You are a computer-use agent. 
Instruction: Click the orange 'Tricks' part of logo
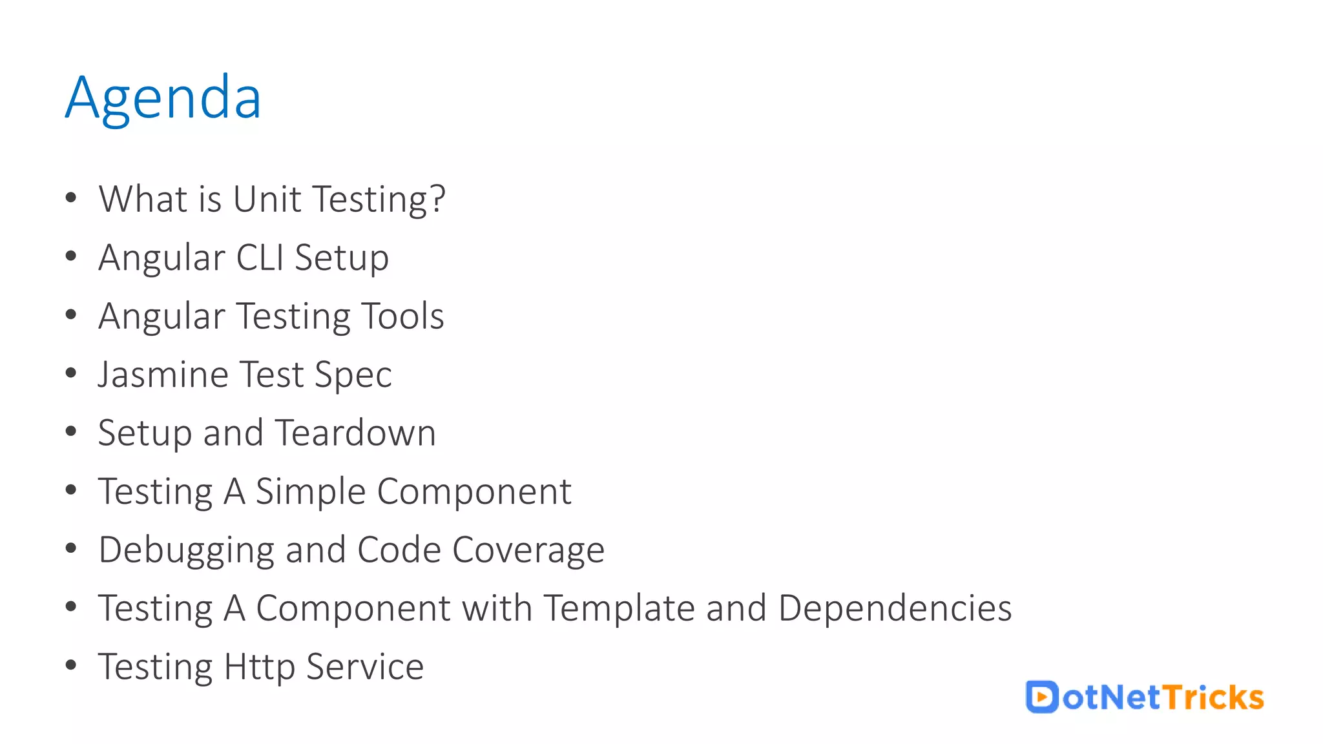coord(1213,697)
